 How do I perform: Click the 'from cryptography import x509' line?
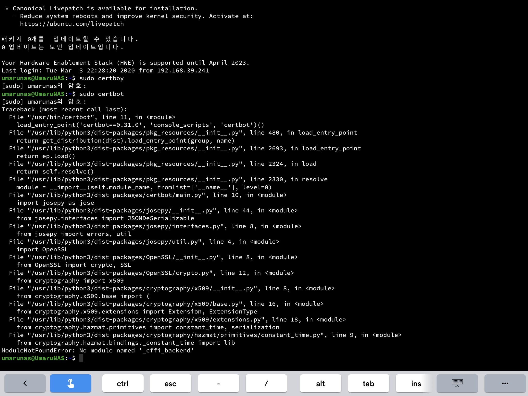tap(70, 281)
